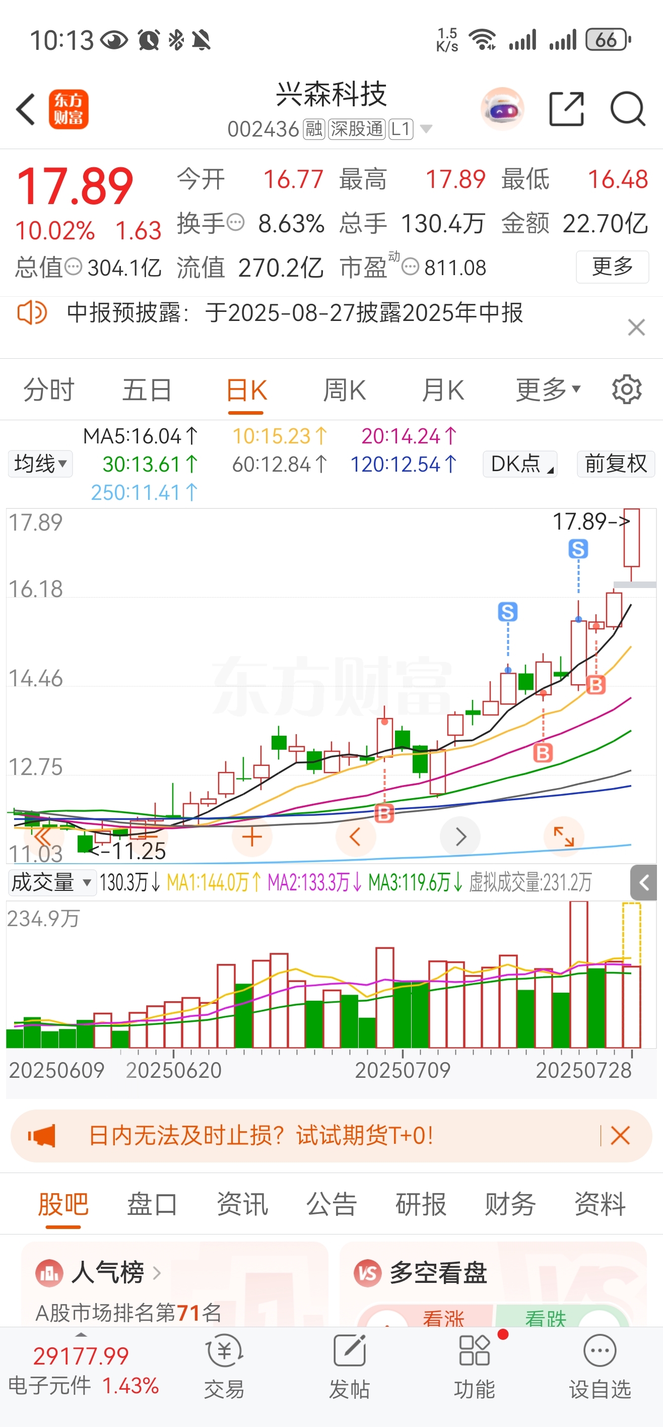The height and width of the screenshot is (1427, 663).
Task: Tap the dynamic P/E info icon
Action: [x=410, y=267]
